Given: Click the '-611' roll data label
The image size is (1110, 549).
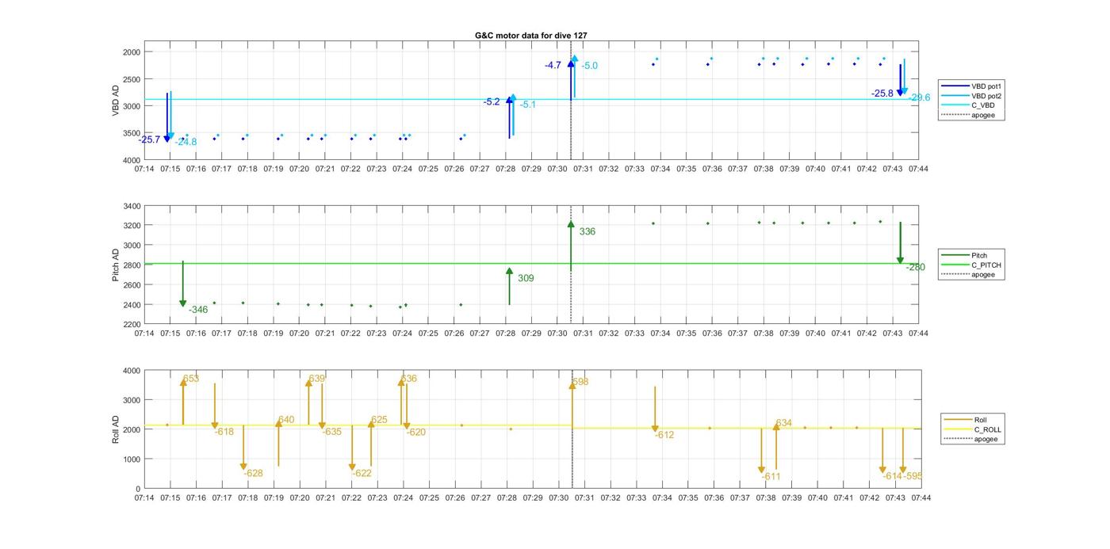Looking at the screenshot, I should coord(771,476).
